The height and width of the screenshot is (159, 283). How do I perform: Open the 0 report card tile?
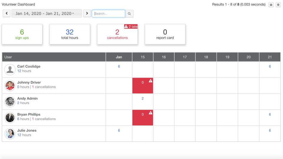[x=165, y=34]
